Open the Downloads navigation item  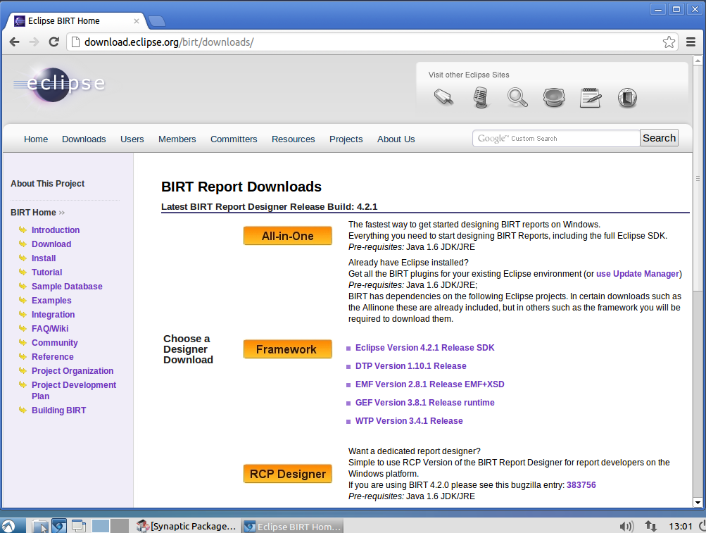[x=84, y=139]
